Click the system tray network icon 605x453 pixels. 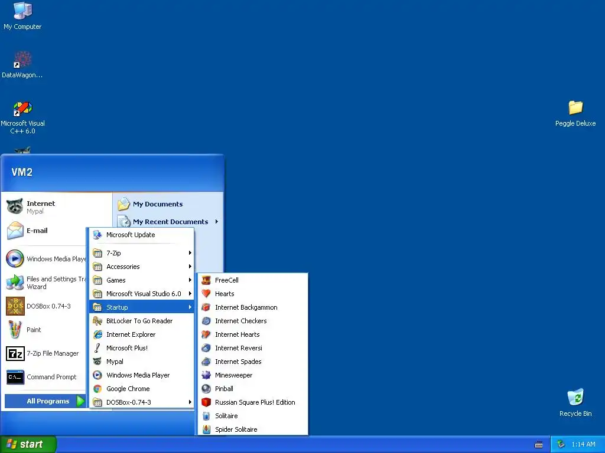561,444
